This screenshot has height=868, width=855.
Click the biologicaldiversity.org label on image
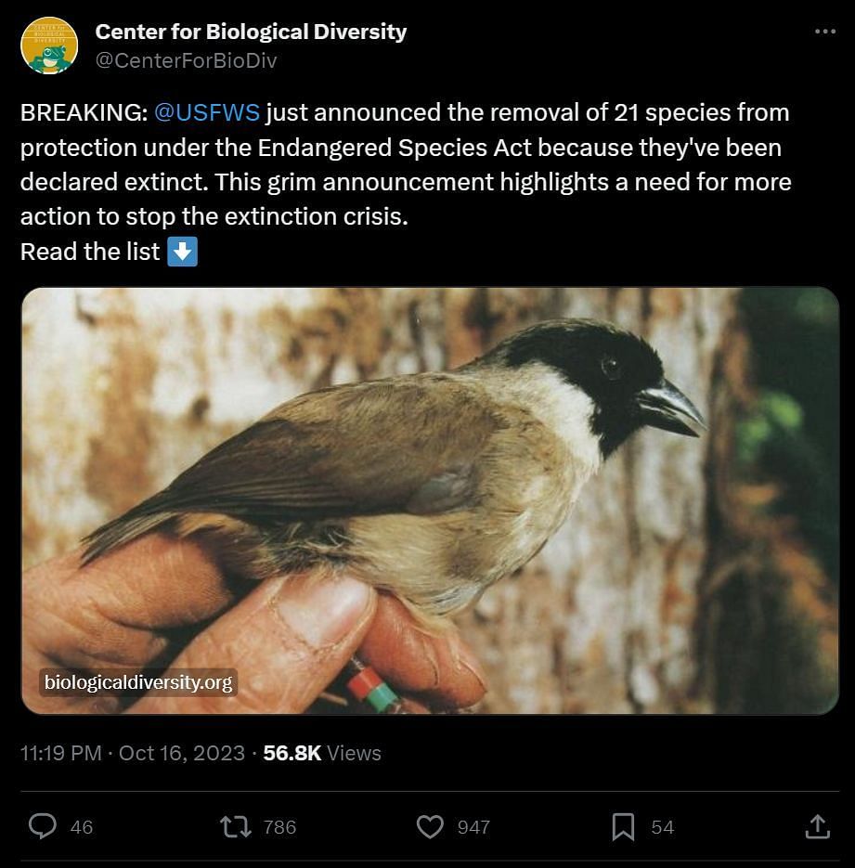pos(138,682)
